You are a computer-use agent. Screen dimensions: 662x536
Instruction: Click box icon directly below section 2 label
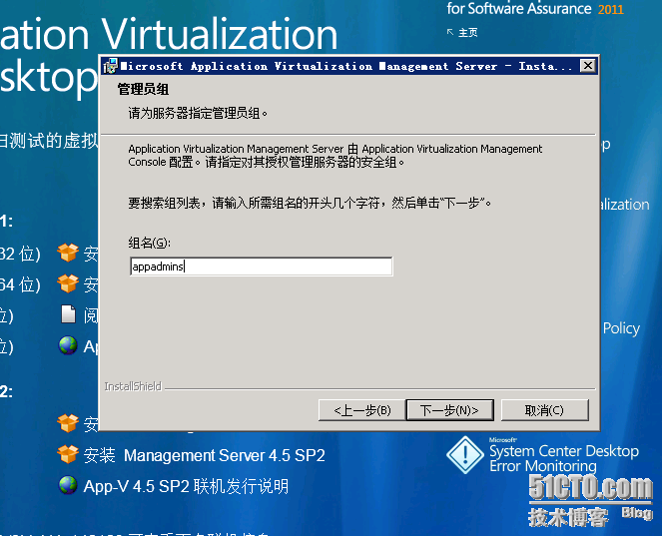[68, 423]
